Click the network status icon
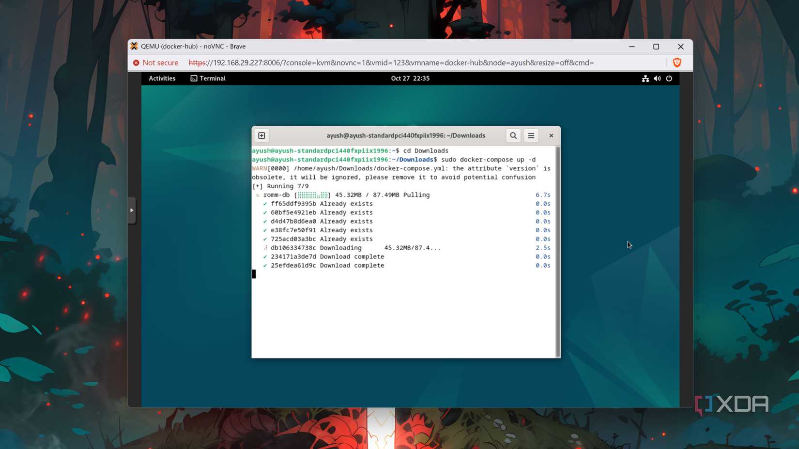799x449 pixels. [645, 78]
